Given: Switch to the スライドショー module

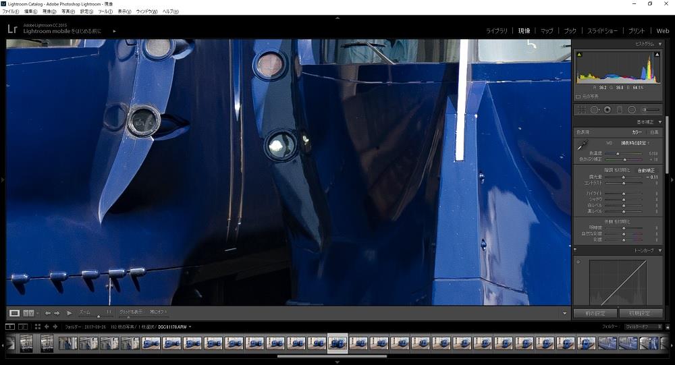Looking at the screenshot, I should [602, 31].
